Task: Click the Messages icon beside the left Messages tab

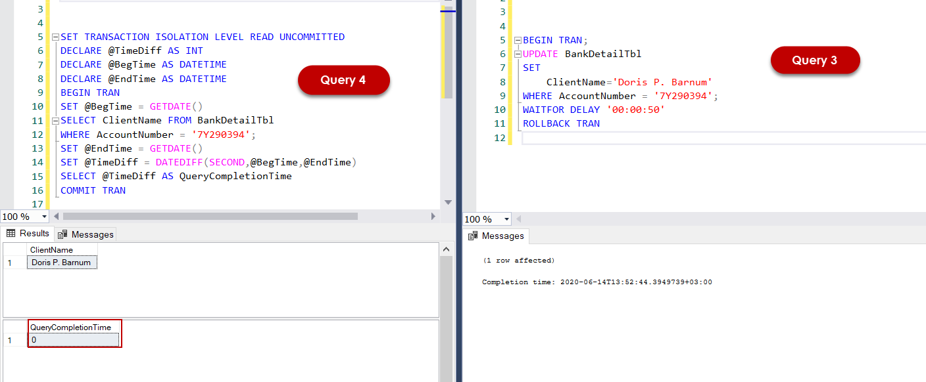Action: pyautogui.click(x=63, y=233)
